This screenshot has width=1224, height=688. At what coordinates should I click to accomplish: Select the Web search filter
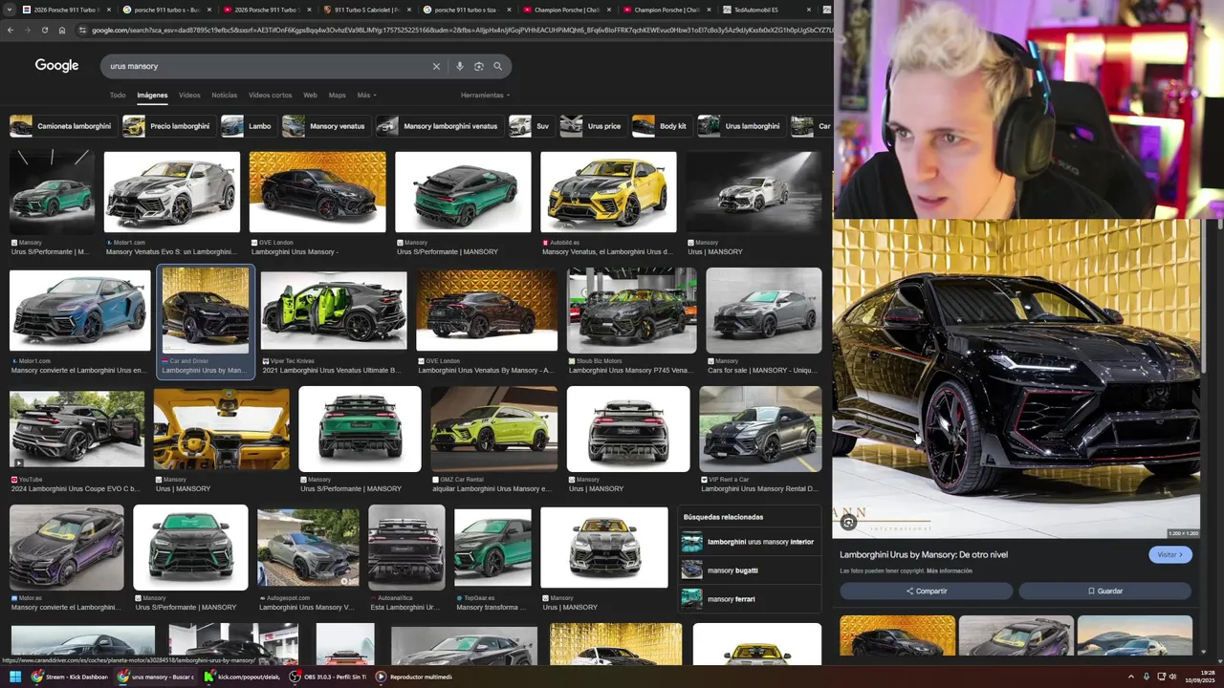pos(310,95)
